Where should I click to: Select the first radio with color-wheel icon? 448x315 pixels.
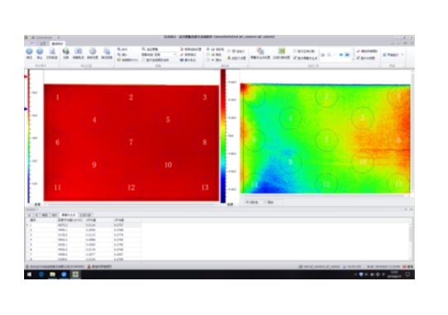208,49
